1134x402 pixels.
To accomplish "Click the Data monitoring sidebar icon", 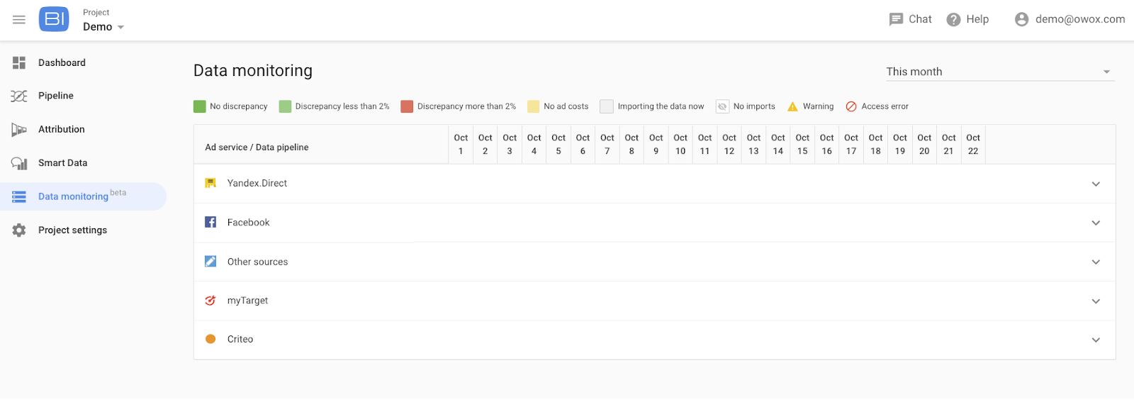I will (x=19, y=197).
